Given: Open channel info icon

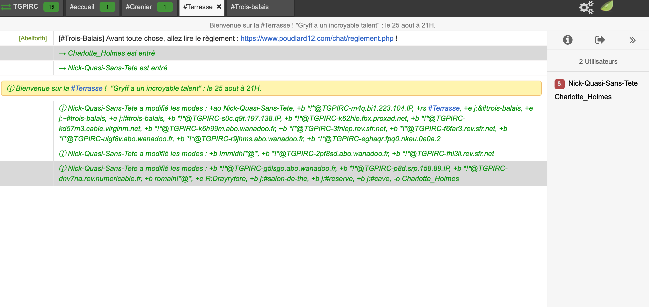Looking at the screenshot, I should (568, 40).
